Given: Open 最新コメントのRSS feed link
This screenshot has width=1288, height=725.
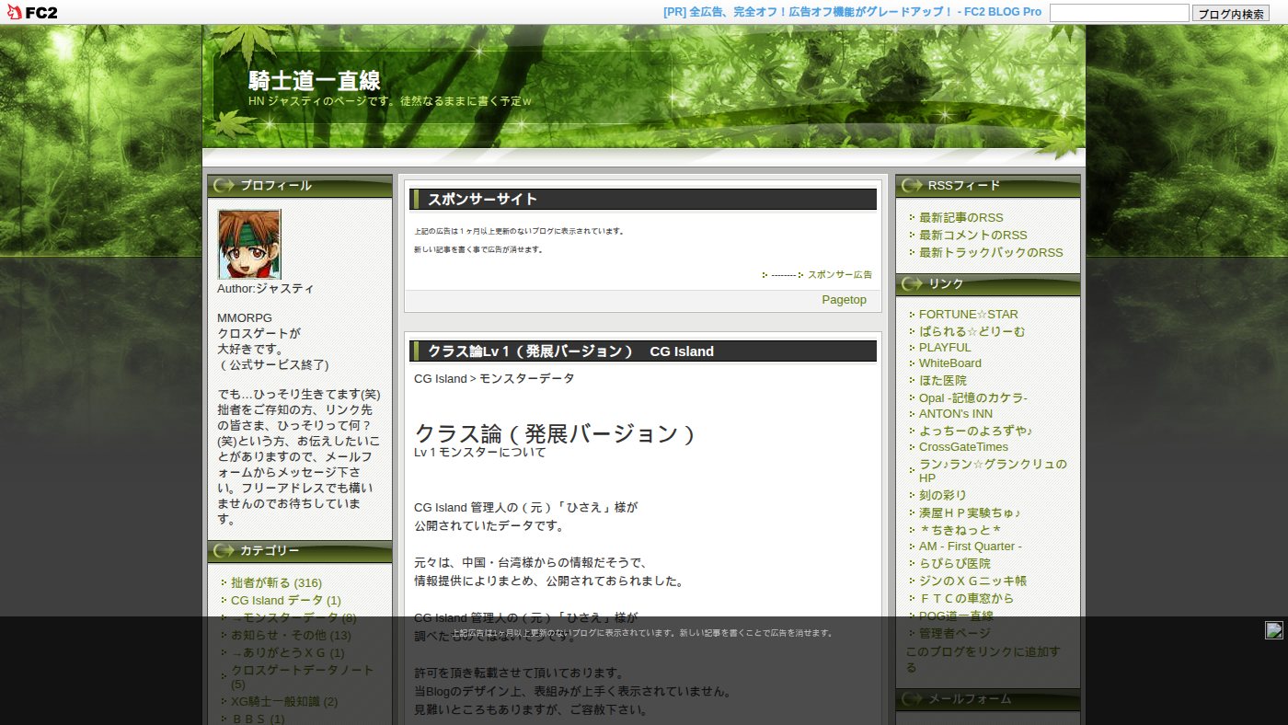Looking at the screenshot, I should [x=973, y=236].
